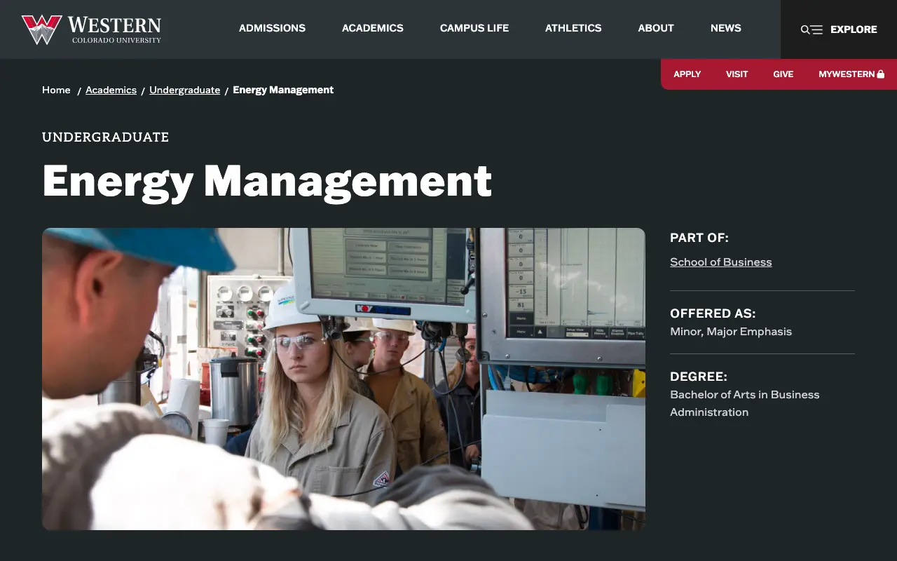Click the Energy Management hero photo
The height and width of the screenshot is (561, 897).
(343, 379)
